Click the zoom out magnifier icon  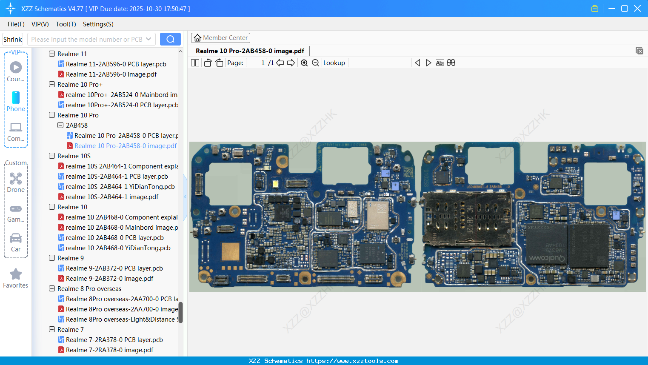click(315, 63)
